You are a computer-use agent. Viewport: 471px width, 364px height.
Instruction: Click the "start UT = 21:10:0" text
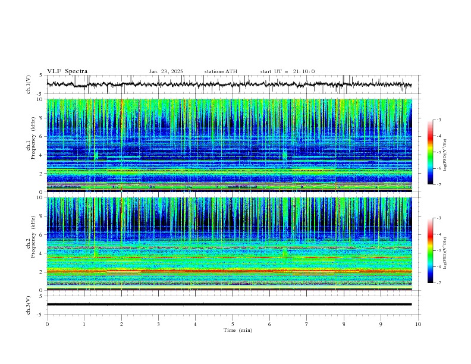tap(287, 71)
